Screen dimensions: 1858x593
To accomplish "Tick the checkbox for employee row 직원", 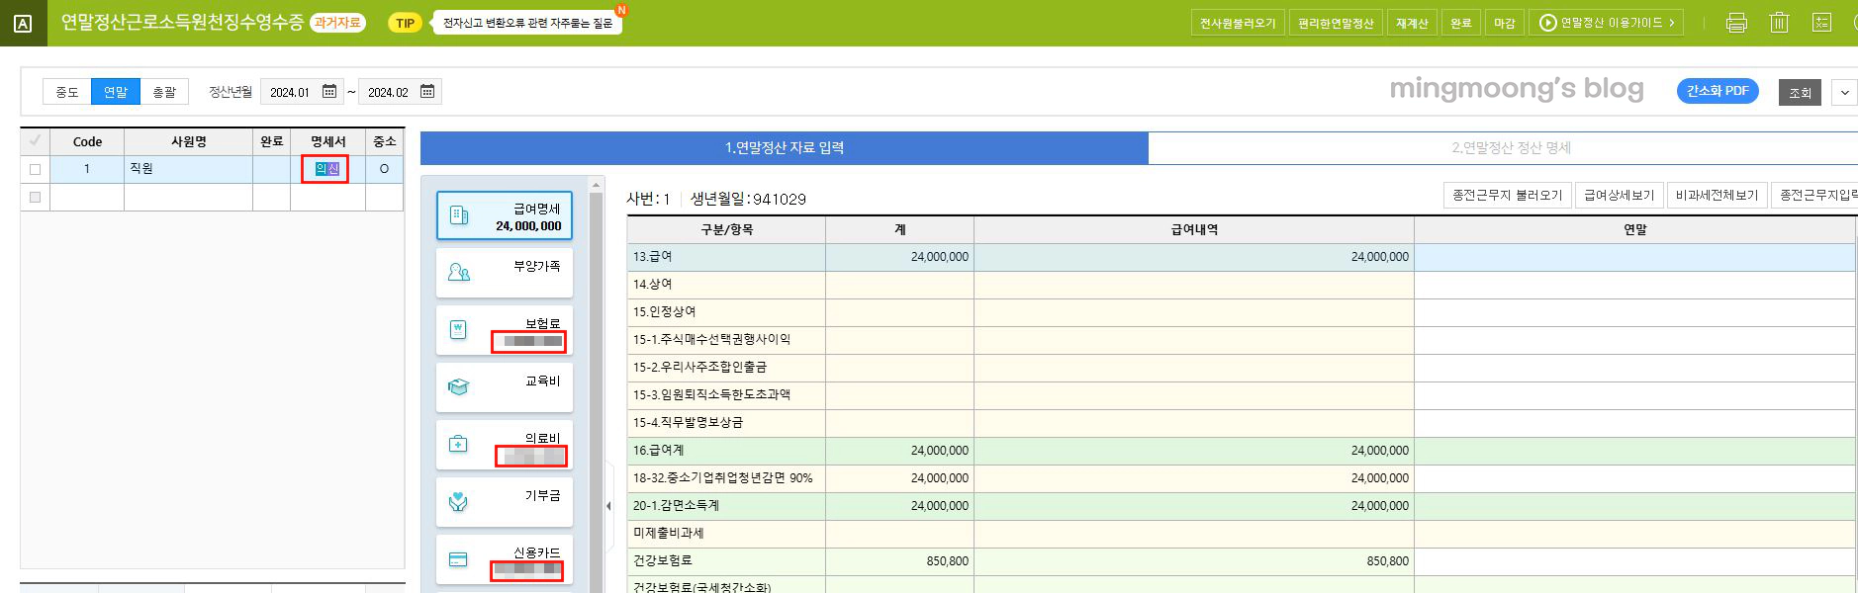I will pos(36,169).
